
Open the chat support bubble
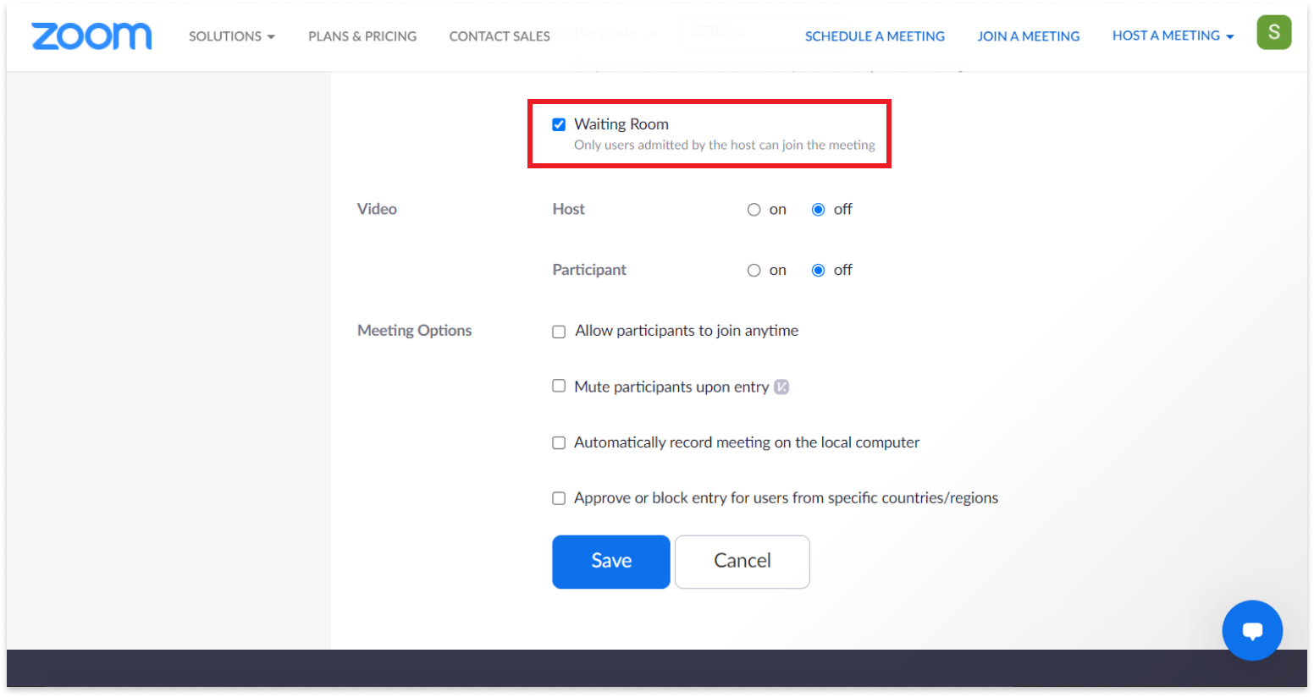[x=1252, y=630]
